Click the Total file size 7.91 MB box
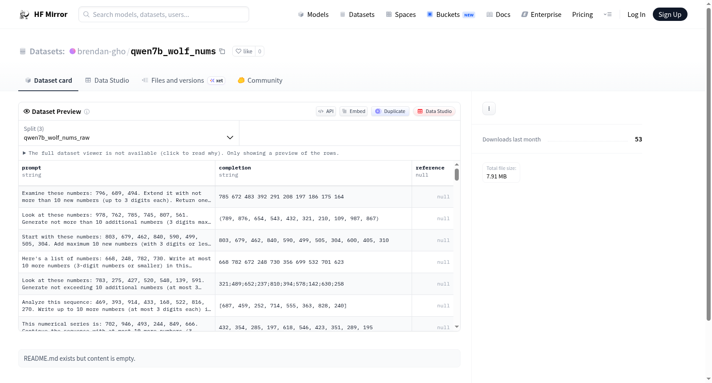712x383 pixels. (x=501, y=173)
